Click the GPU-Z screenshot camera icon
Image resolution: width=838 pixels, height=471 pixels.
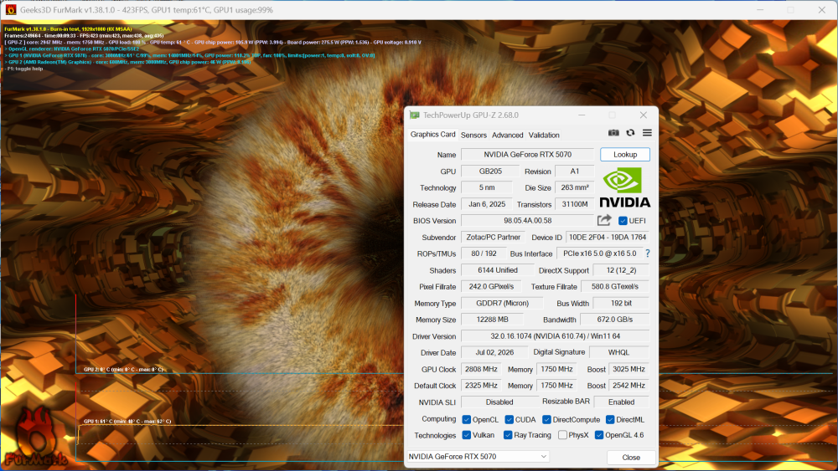[x=613, y=133]
